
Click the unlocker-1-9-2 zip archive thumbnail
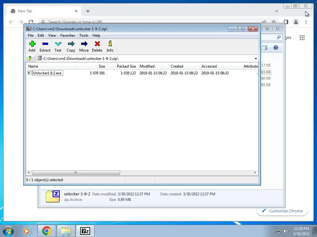point(53,197)
